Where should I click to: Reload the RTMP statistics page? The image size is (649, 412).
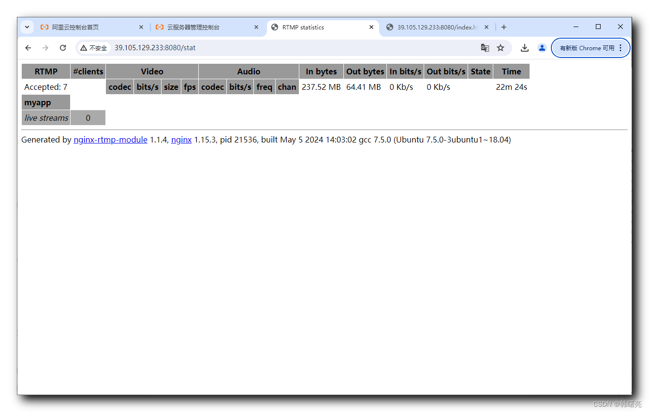63,48
